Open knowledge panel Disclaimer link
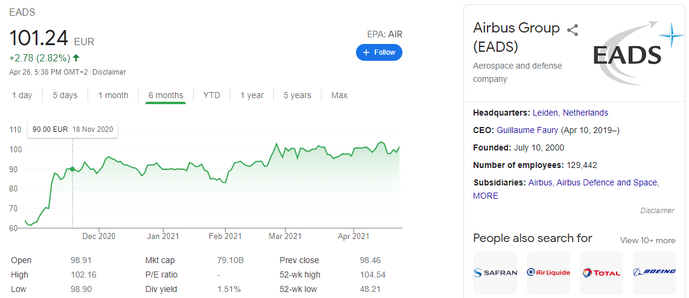689x298 pixels. click(657, 210)
